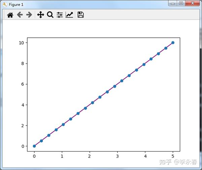Click the x-axis tick label 3

pos(117,156)
